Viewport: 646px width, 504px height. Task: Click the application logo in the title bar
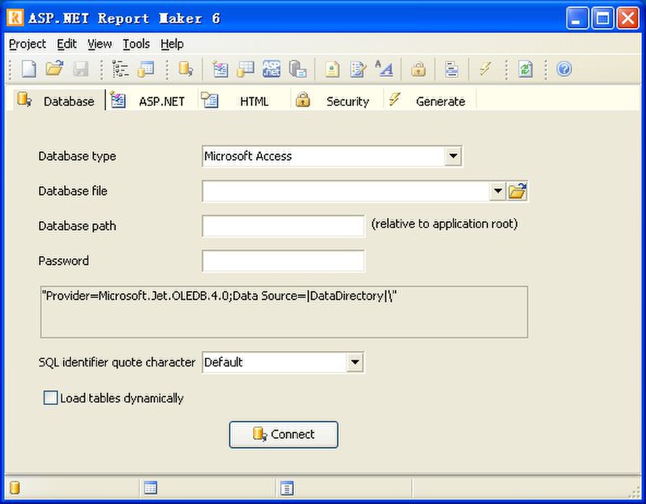coord(15,17)
